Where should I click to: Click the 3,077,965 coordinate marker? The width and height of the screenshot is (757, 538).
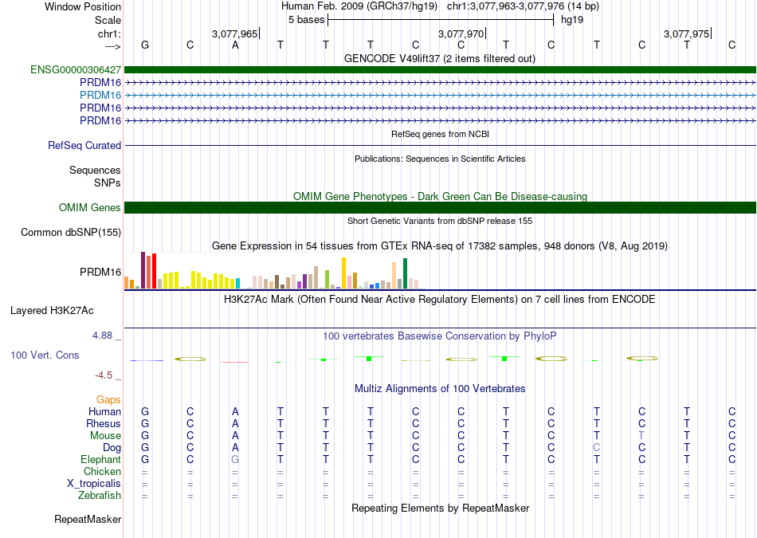click(x=234, y=33)
